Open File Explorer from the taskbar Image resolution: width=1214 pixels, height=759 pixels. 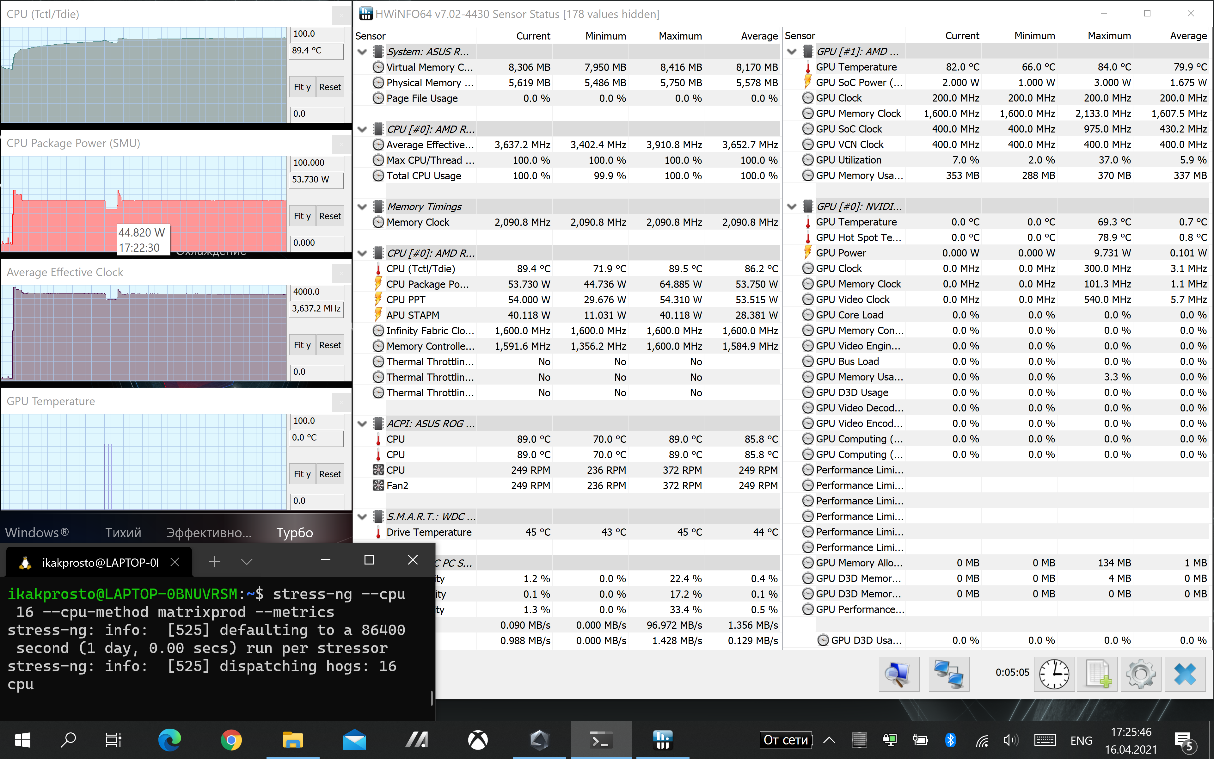(x=293, y=740)
